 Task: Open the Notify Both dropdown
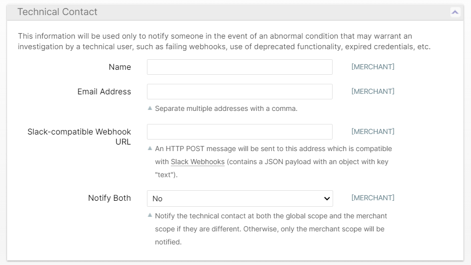coord(240,198)
